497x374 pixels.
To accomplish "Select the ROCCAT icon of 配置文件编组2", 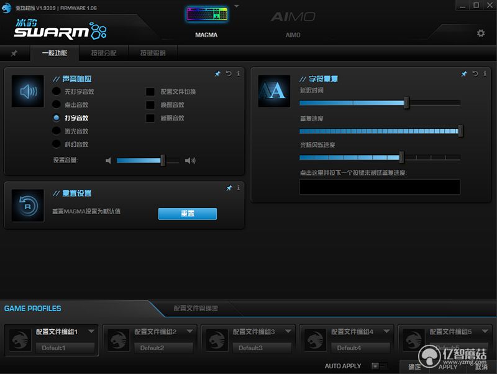I will tap(119, 340).
